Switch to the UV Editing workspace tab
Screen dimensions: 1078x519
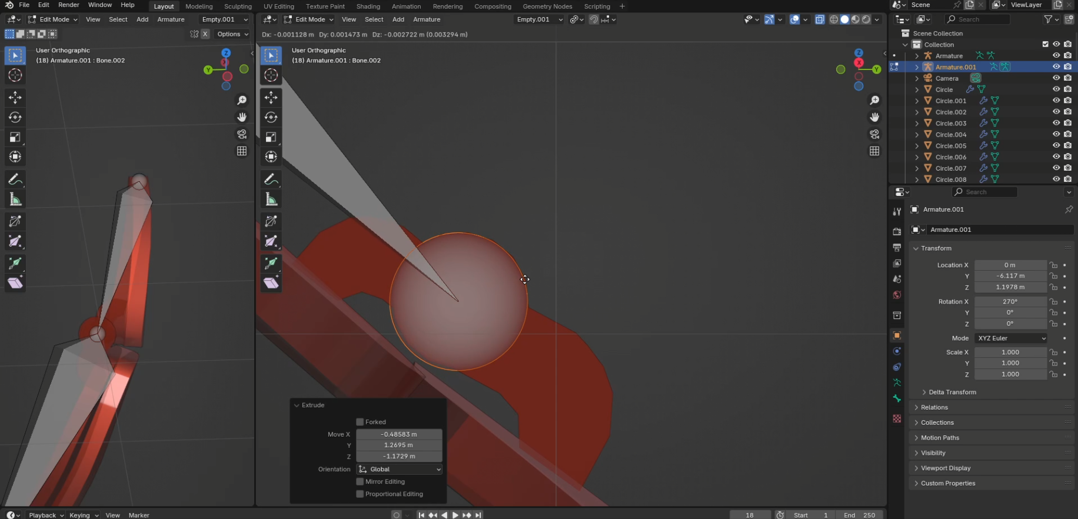click(x=279, y=6)
